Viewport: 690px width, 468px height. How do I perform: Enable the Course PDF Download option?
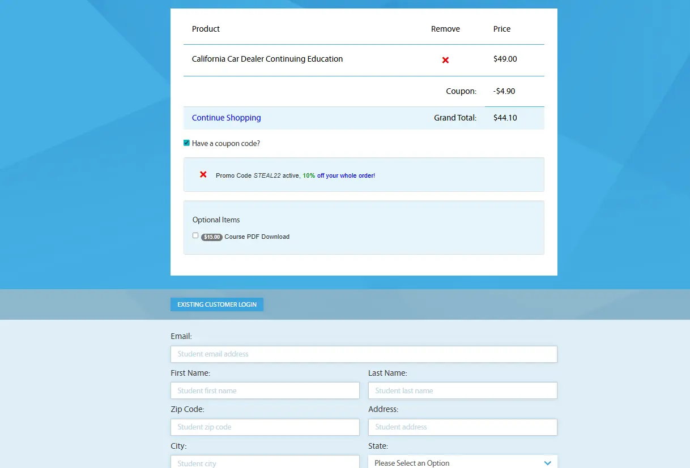195,235
